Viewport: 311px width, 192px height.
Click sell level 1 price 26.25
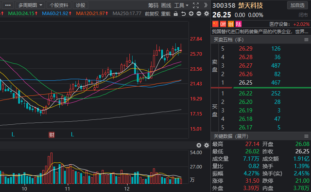(246, 82)
